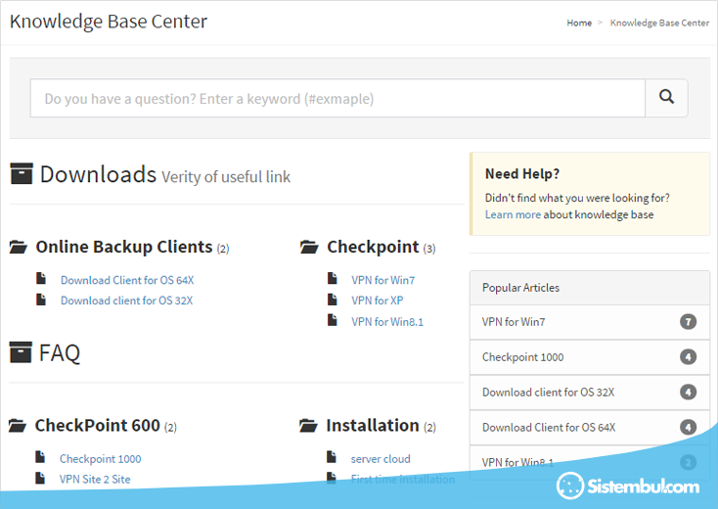This screenshot has width=718, height=509.
Task: Click the Checkpoint category folder icon
Action: tap(309, 248)
